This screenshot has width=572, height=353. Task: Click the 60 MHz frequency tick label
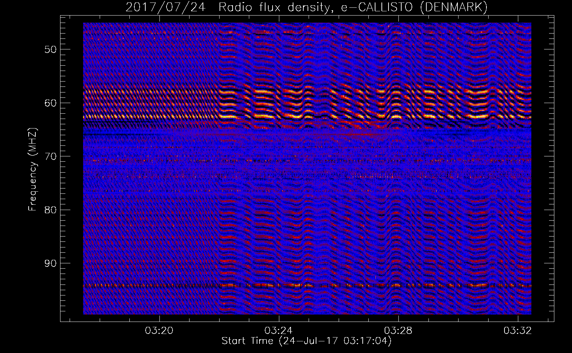pos(51,103)
